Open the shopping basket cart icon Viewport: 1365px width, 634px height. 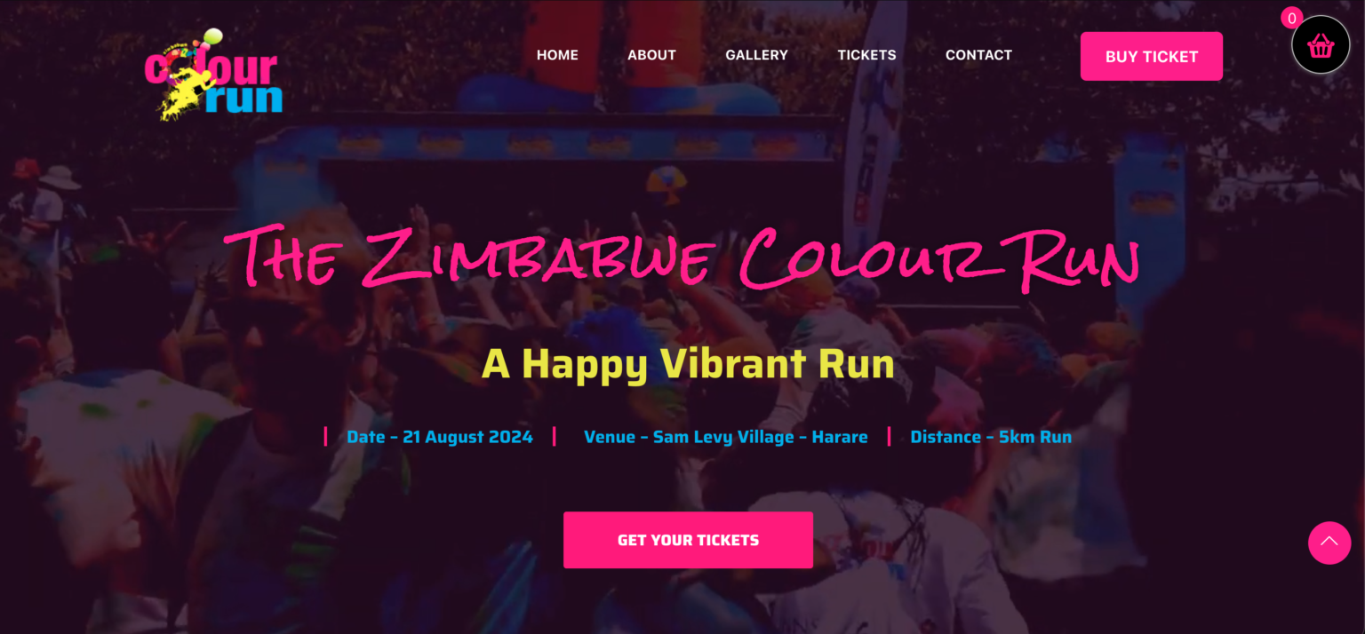click(1321, 45)
